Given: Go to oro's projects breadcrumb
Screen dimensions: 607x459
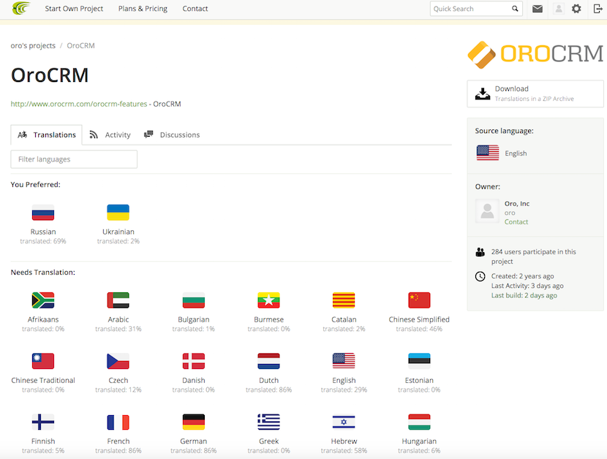Looking at the screenshot, I should [x=33, y=45].
